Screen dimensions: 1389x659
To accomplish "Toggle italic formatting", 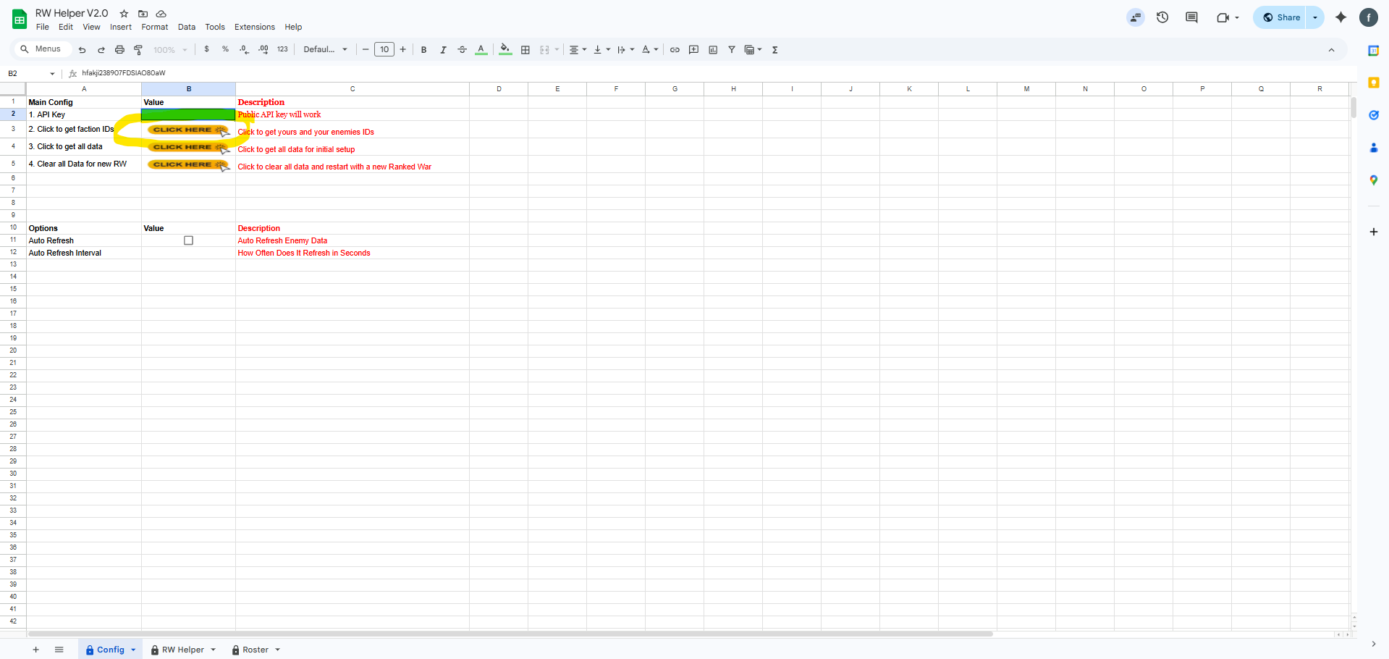I will click(x=443, y=50).
